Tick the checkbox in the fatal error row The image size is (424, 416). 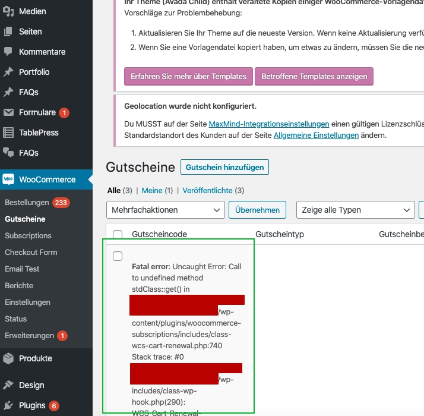(118, 256)
